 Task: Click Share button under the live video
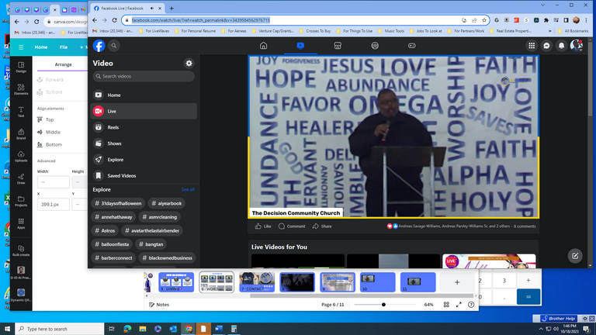[x=321, y=226]
